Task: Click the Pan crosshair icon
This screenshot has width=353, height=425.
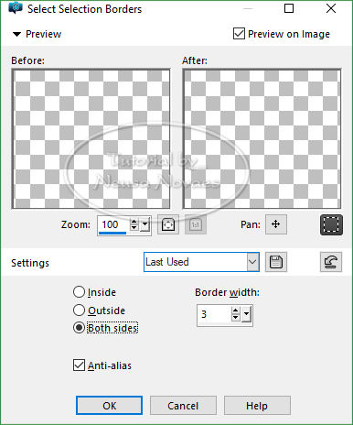Action: pyautogui.click(x=276, y=224)
